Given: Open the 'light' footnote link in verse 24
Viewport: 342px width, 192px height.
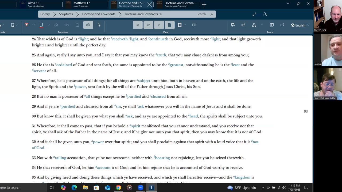Looking at the screenshot, I should (x=83, y=39).
